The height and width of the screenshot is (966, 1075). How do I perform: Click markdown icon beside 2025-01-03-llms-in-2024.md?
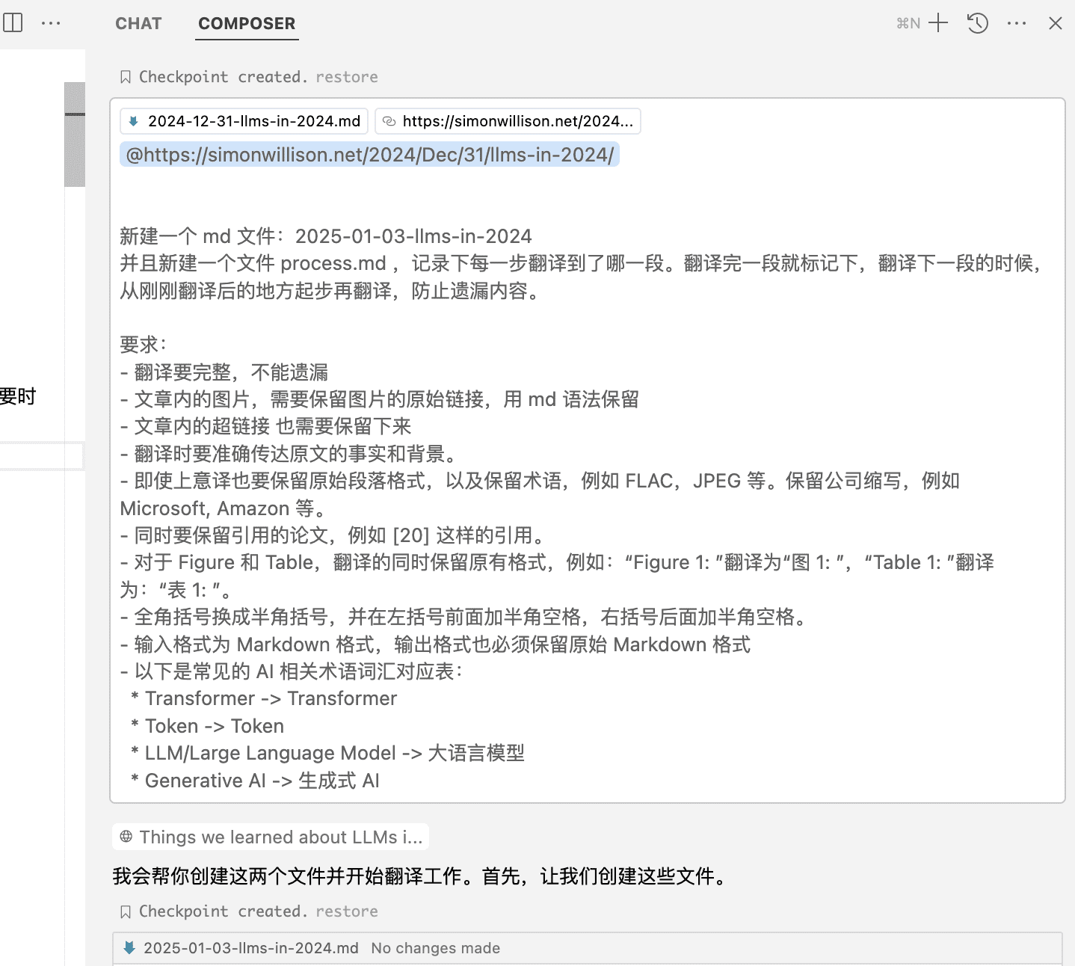129,948
